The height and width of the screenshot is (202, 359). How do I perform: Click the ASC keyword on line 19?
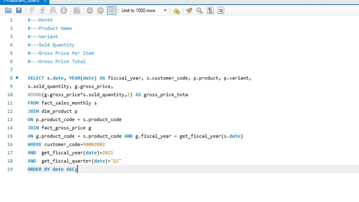[x=70, y=169]
